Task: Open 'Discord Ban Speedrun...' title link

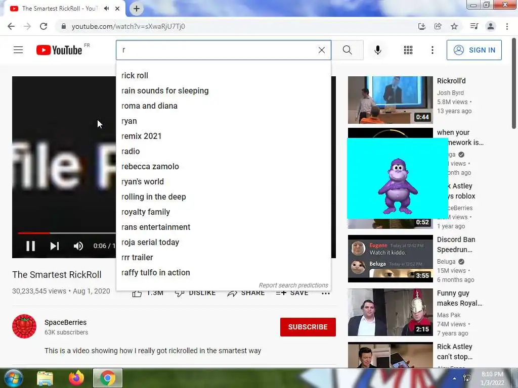Action: point(456,245)
